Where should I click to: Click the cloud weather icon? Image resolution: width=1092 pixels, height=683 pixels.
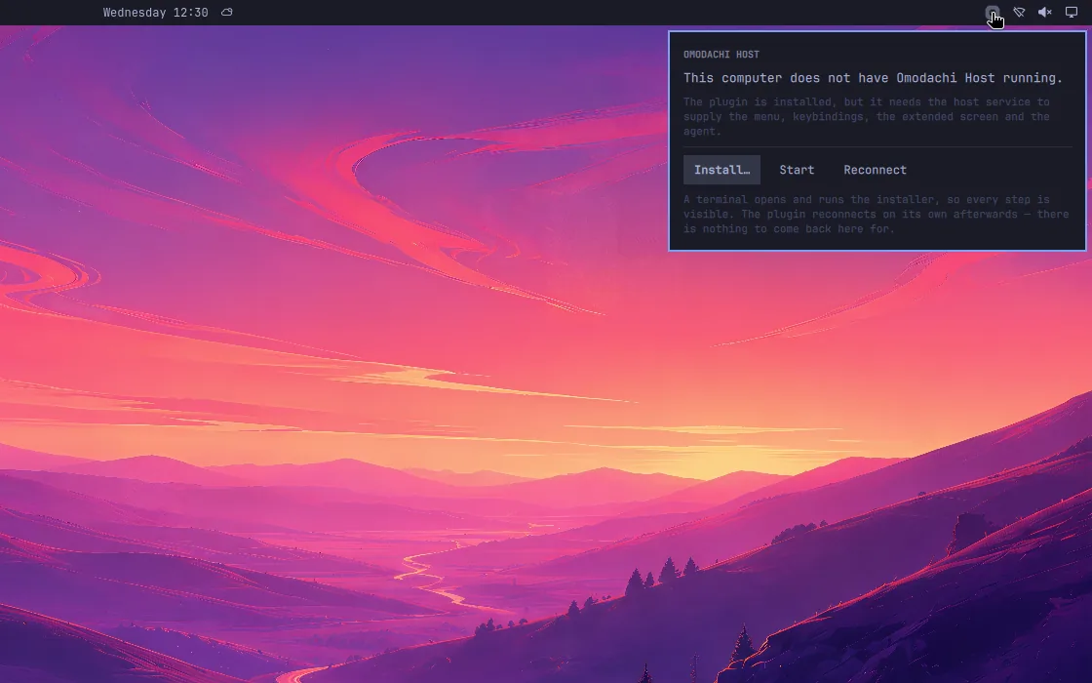227,13
